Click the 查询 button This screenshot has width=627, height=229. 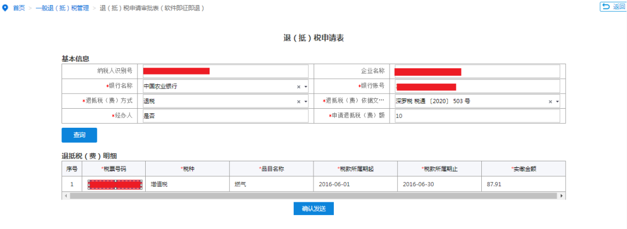79,135
